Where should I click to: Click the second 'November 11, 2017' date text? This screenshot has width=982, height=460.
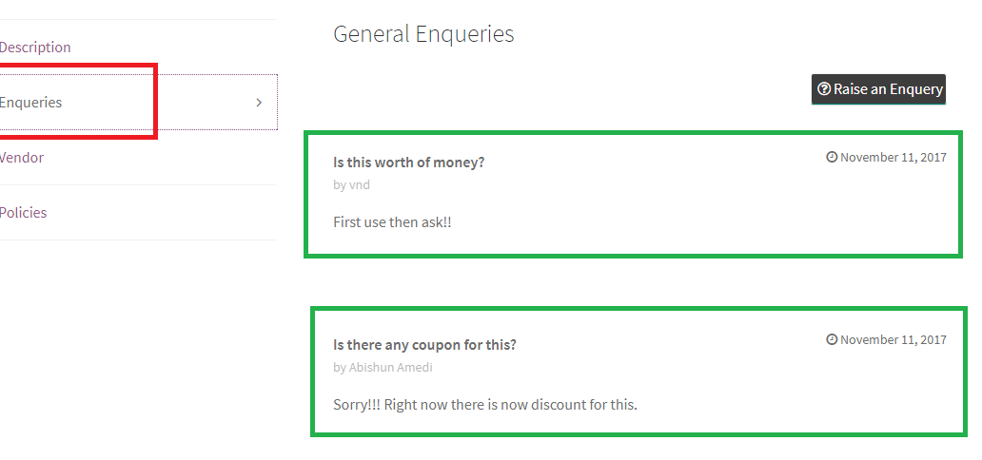pos(894,340)
